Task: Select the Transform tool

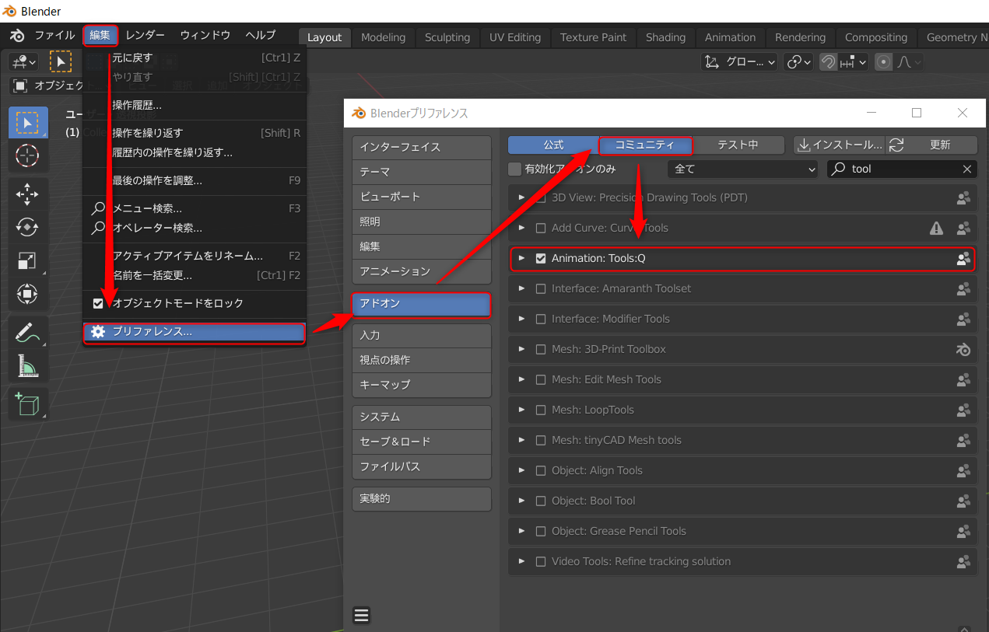Action: [x=28, y=294]
